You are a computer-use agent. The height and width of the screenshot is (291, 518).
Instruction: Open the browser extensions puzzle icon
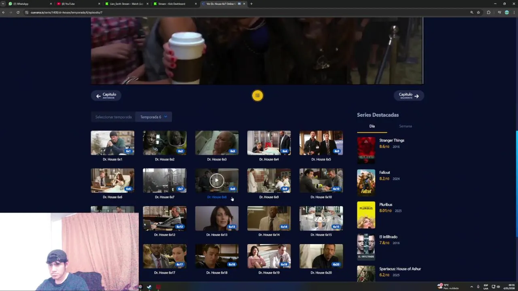click(x=488, y=13)
